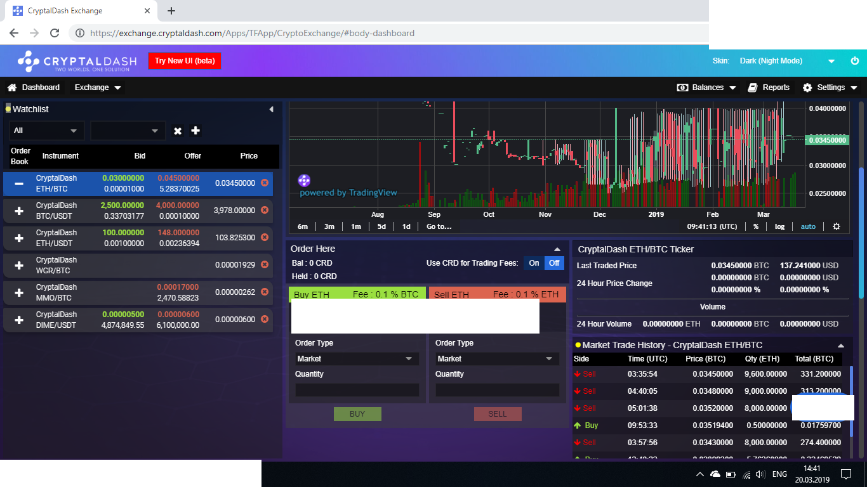Expand MMO/BTC order book with plus
Image resolution: width=867 pixels, height=487 pixels.
[x=19, y=292]
